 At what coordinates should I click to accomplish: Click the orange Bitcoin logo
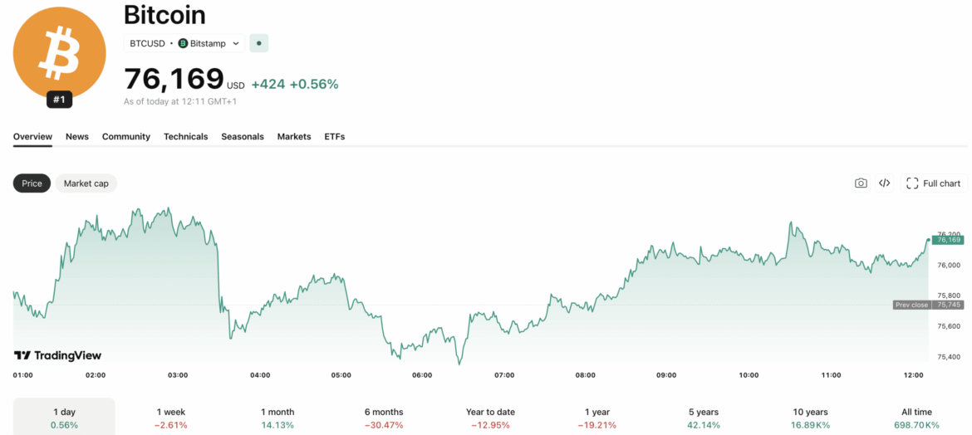pos(60,52)
